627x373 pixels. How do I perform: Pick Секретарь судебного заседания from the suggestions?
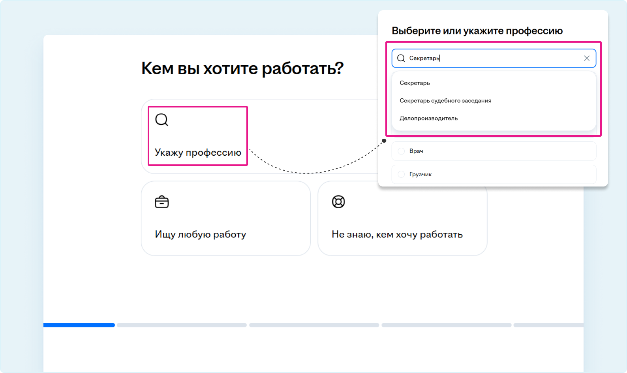pyautogui.click(x=445, y=101)
